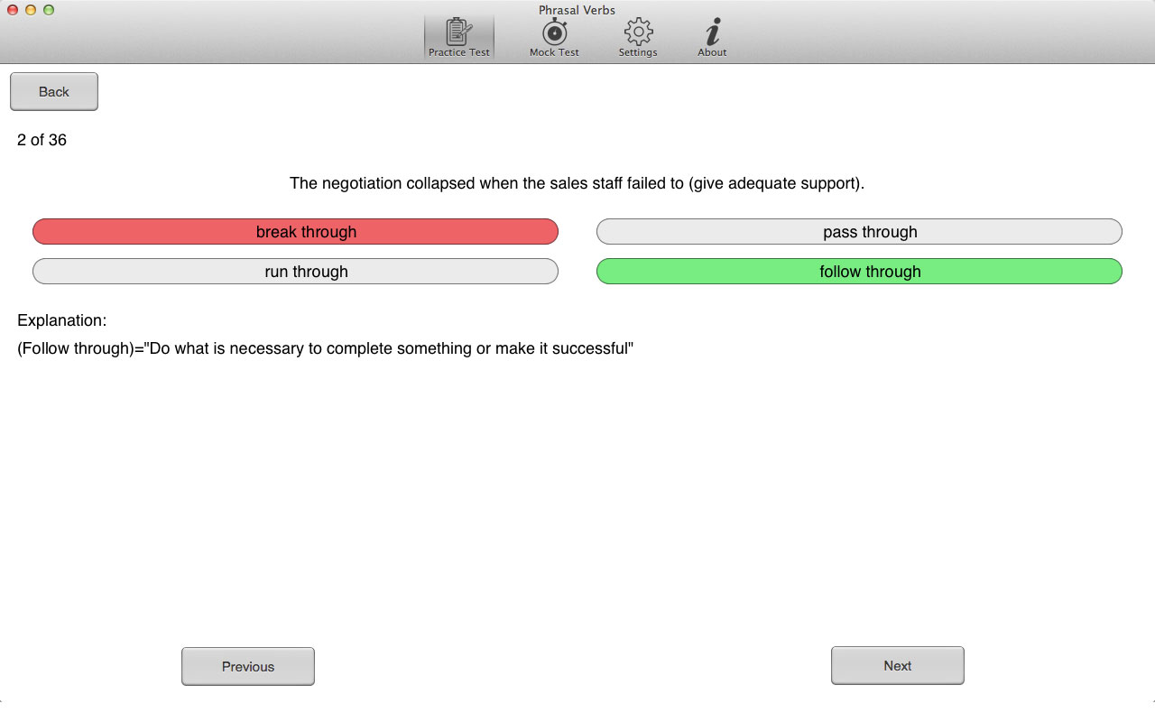Select the red 'break through' answer

[x=295, y=232]
